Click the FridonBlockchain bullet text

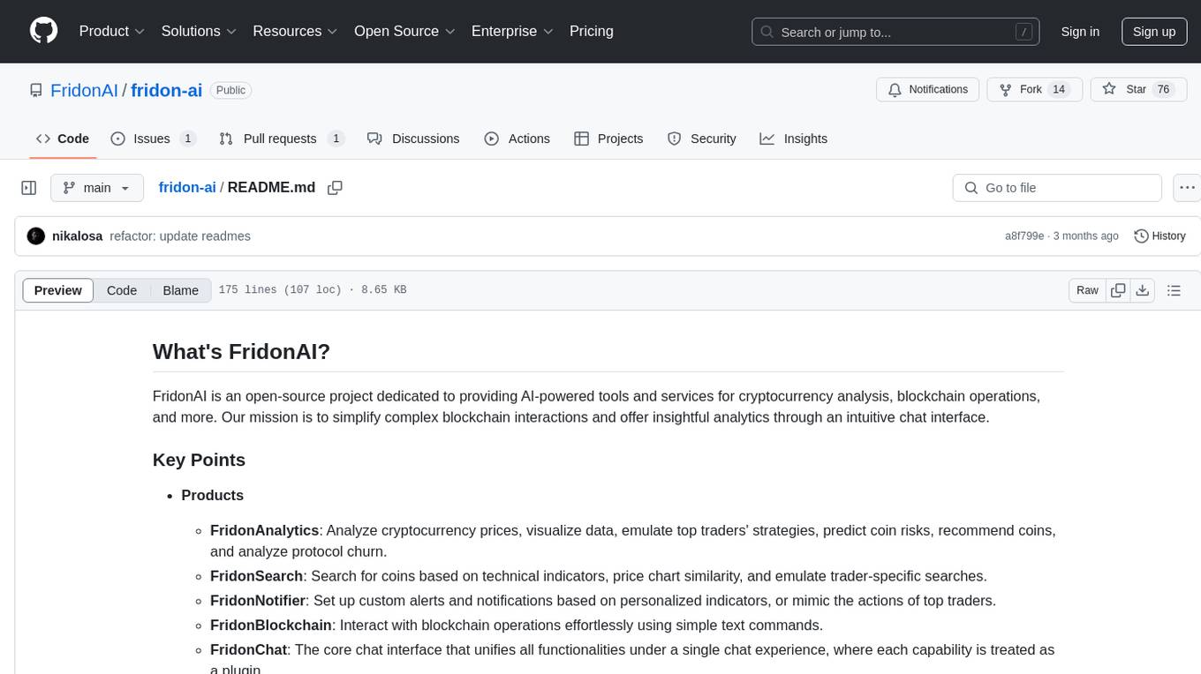516,625
